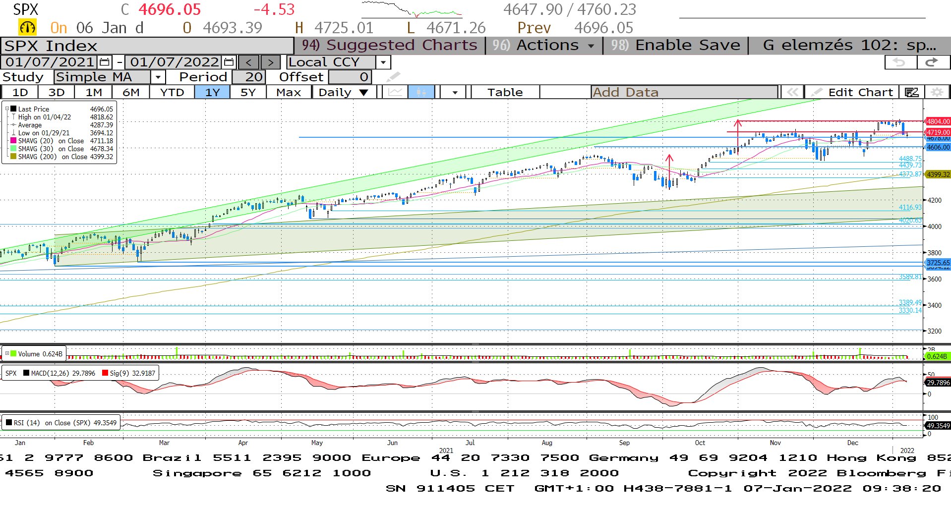The image size is (951, 508).
Task: Click the Average line legend icon
Action: (x=13, y=125)
